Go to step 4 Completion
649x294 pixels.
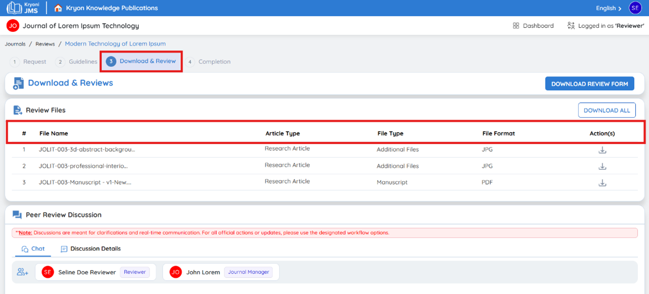(208, 62)
